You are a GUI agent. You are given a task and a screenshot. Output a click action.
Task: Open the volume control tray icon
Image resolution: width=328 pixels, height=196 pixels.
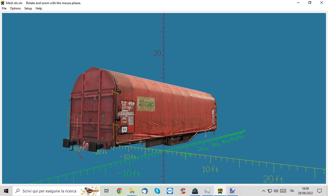(x=276, y=191)
